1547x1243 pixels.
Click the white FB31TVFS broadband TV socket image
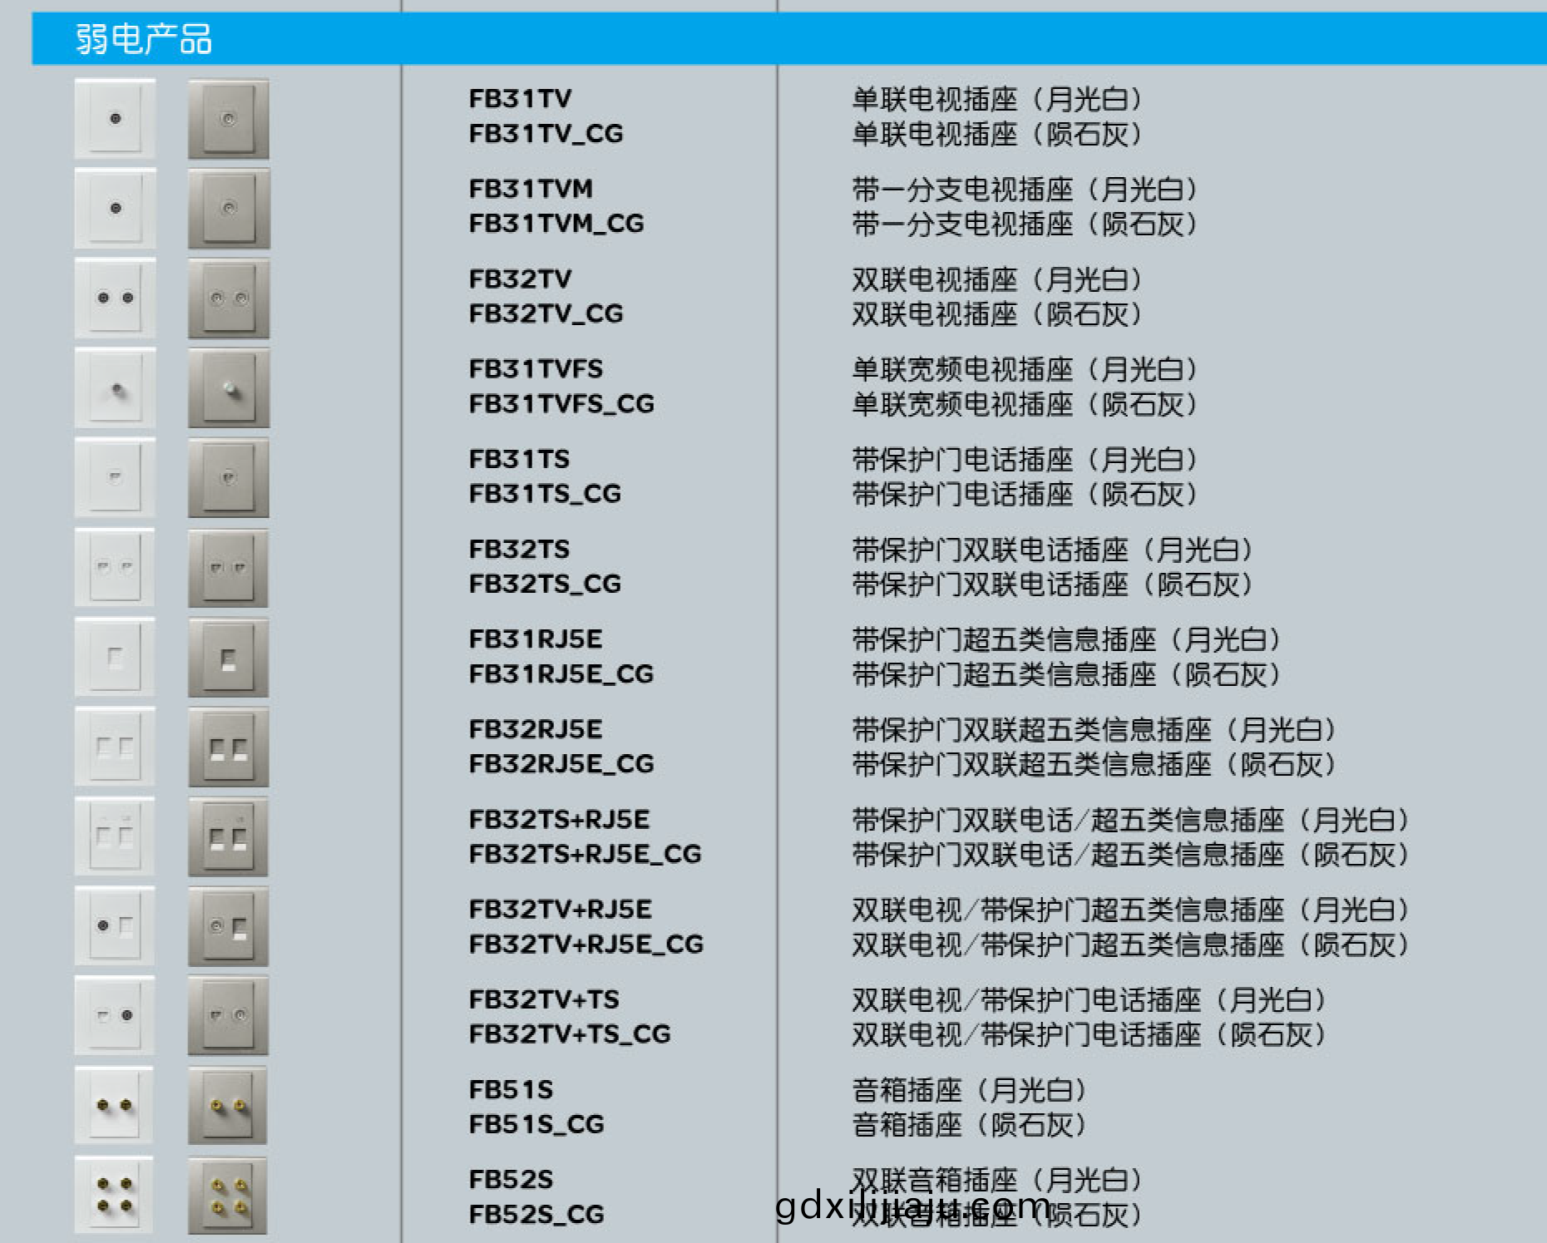114,387
